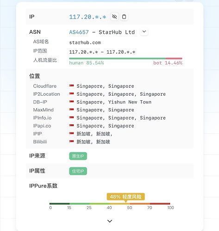Click the IPapi.co source label
The image size is (219, 231).
pos(42,126)
